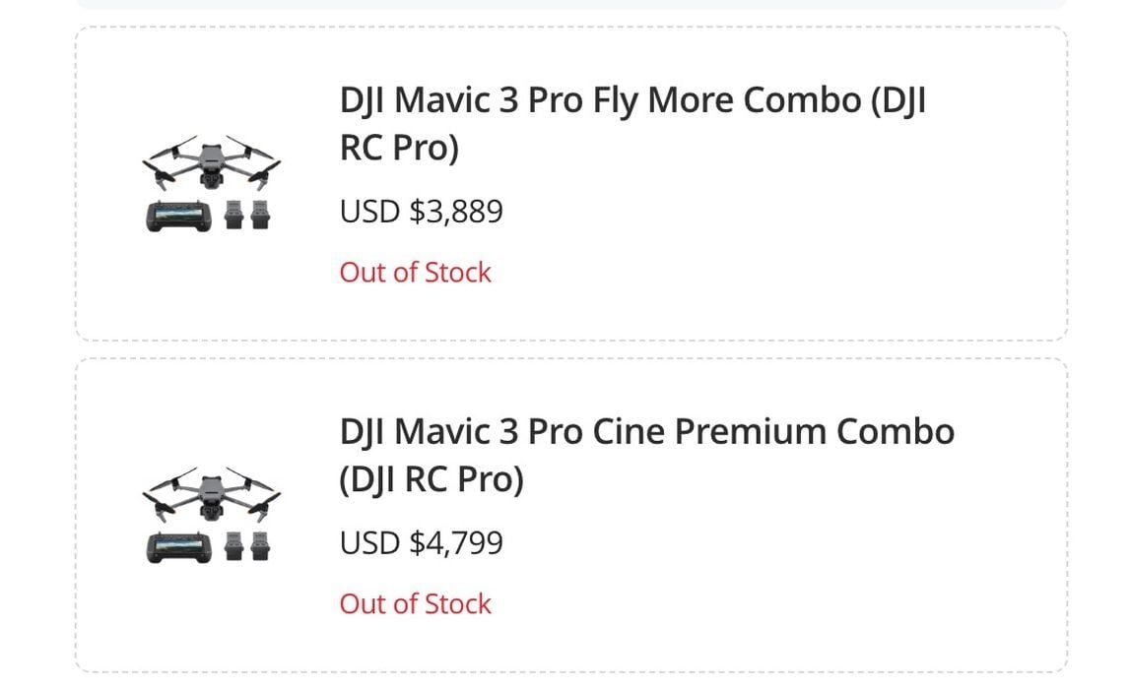The image size is (1129, 689).
Task: Click RC Pro controller in Fly More image
Action: pos(180,215)
